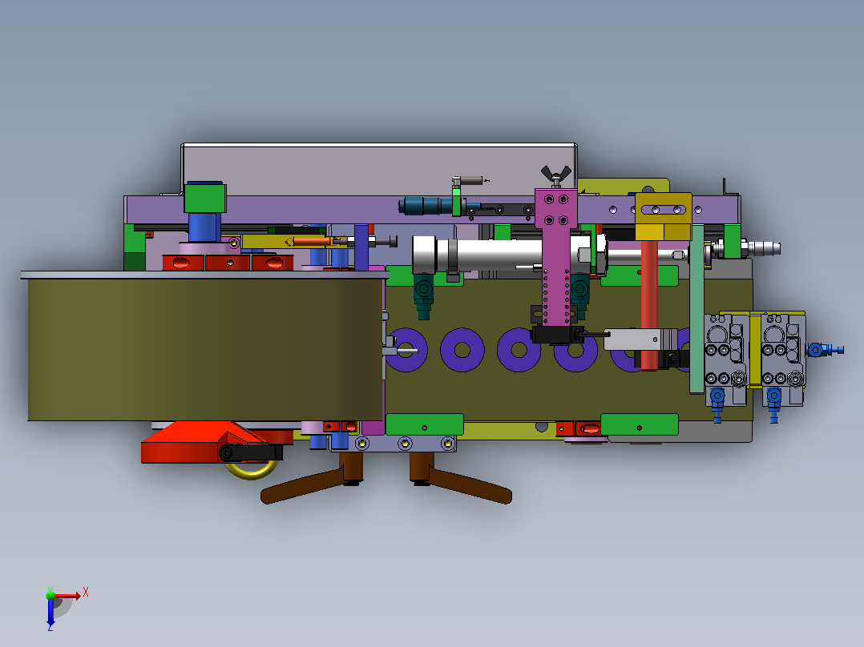Pick the light gray back panel
Screen dimensions: 864x647
click(379, 169)
